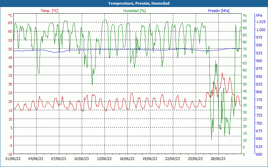Viewport: 268px width, 167px height.
Task: Click the date label '01/06/23'
Action: tap(13, 159)
